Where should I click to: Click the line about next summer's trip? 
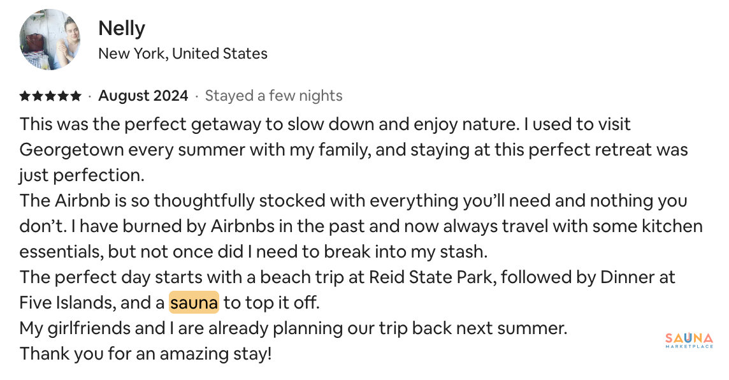point(293,328)
